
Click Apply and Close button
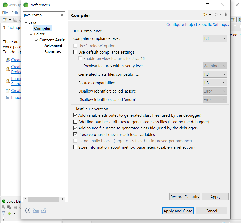(x=178, y=211)
